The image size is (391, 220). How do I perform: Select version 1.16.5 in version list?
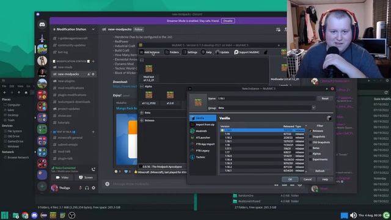(x=262, y=156)
